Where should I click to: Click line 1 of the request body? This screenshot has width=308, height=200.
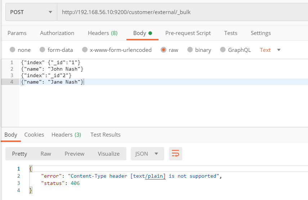(x=51, y=62)
